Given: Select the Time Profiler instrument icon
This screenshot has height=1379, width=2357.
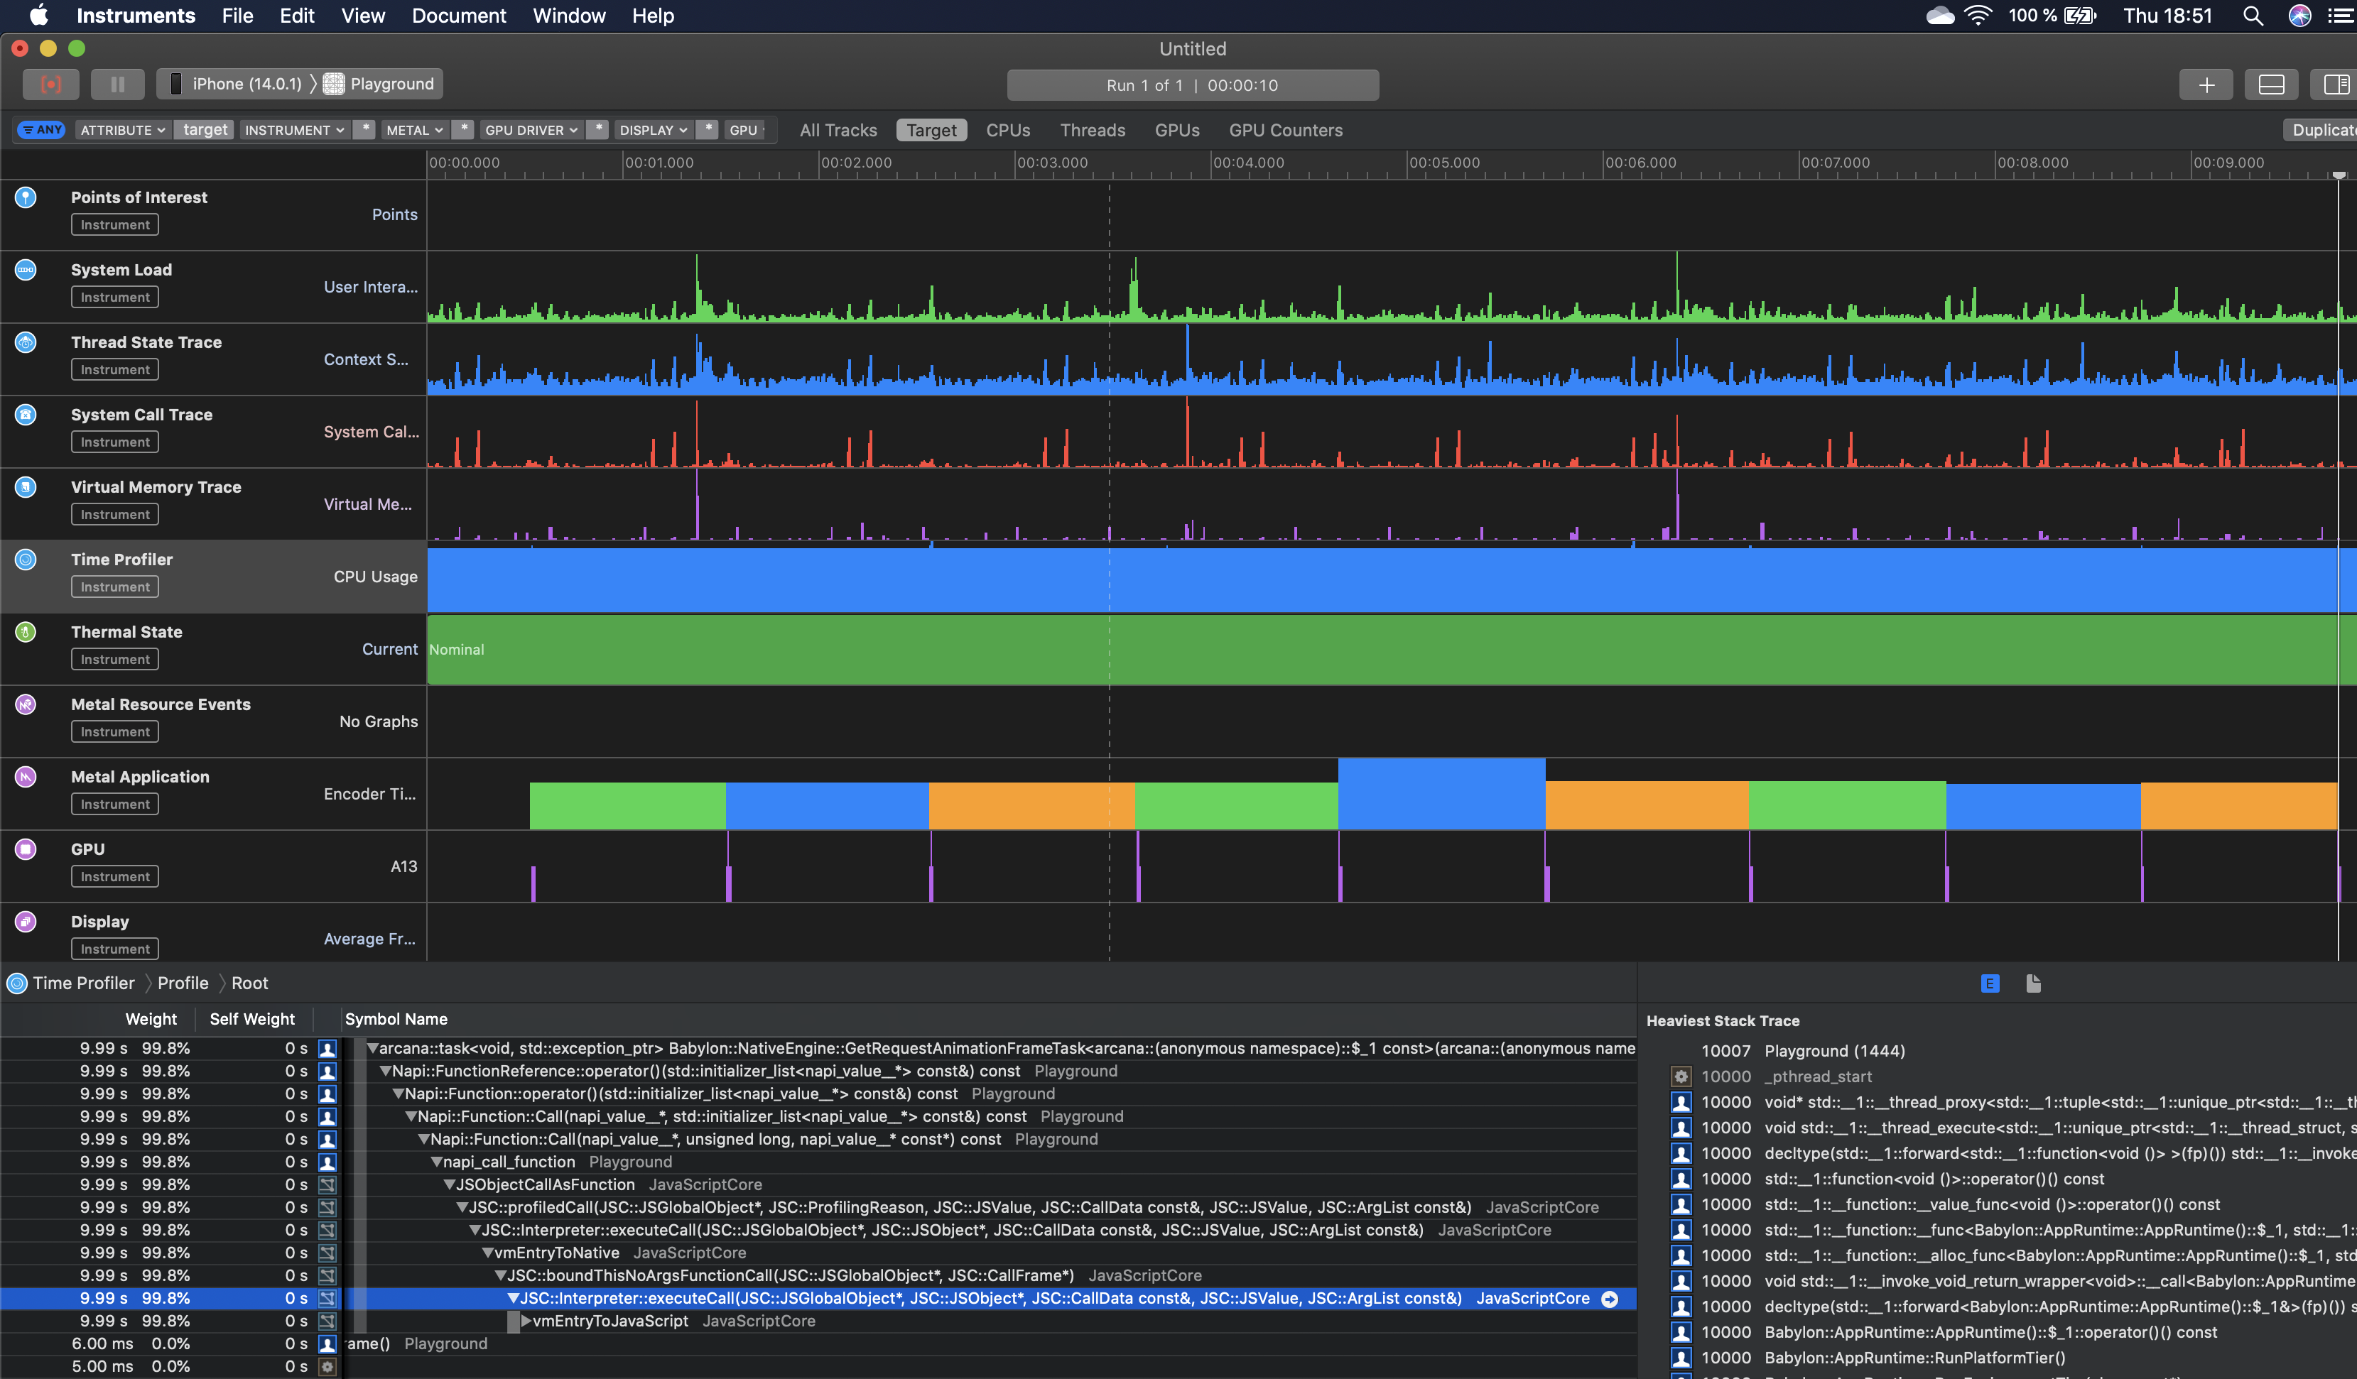Looking at the screenshot, I should coord(24,559).
